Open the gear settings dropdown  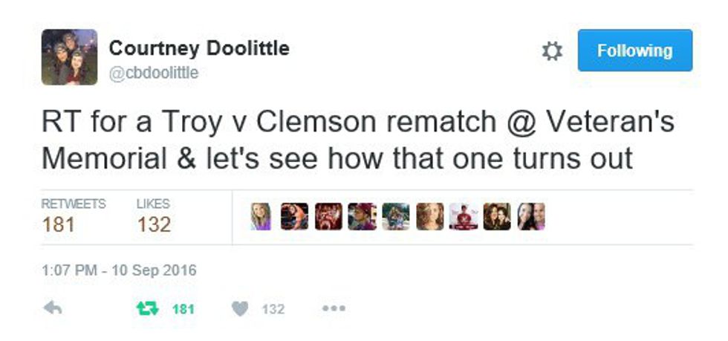point(552,51)
